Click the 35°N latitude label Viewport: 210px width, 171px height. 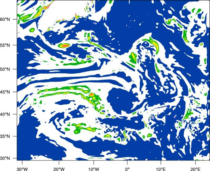5,136
